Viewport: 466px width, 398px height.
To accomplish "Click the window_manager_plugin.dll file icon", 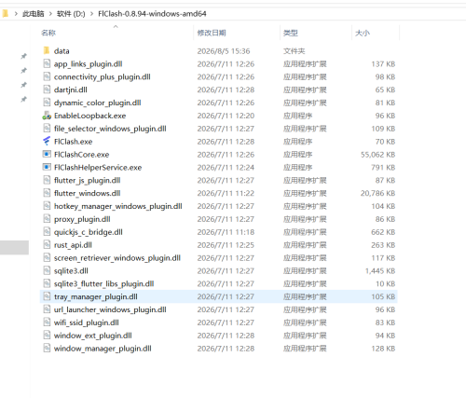I will tap(47, 349).
